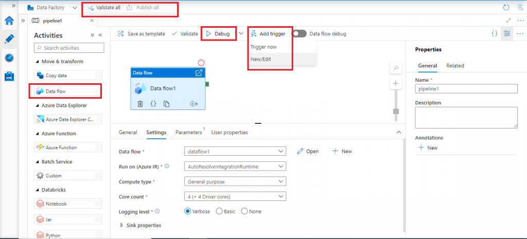
Task: Click the canvas zoom slider handle
Action: (396, 111)
